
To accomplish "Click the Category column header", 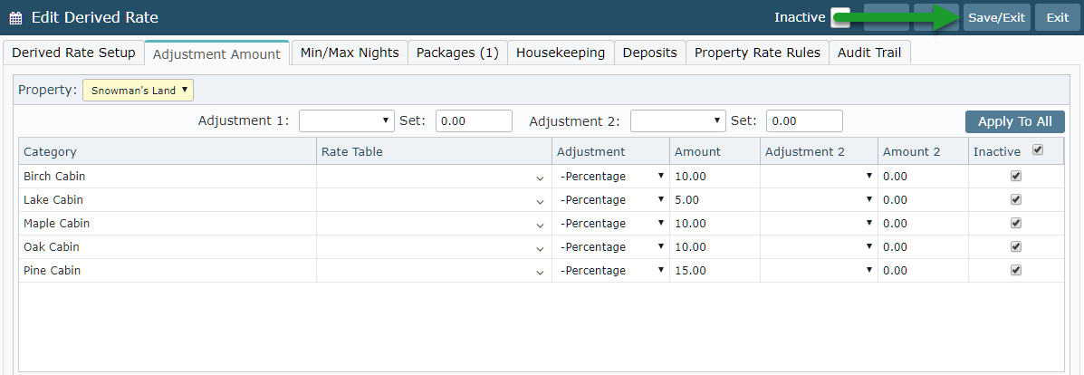I will click(x=168, y=151).
